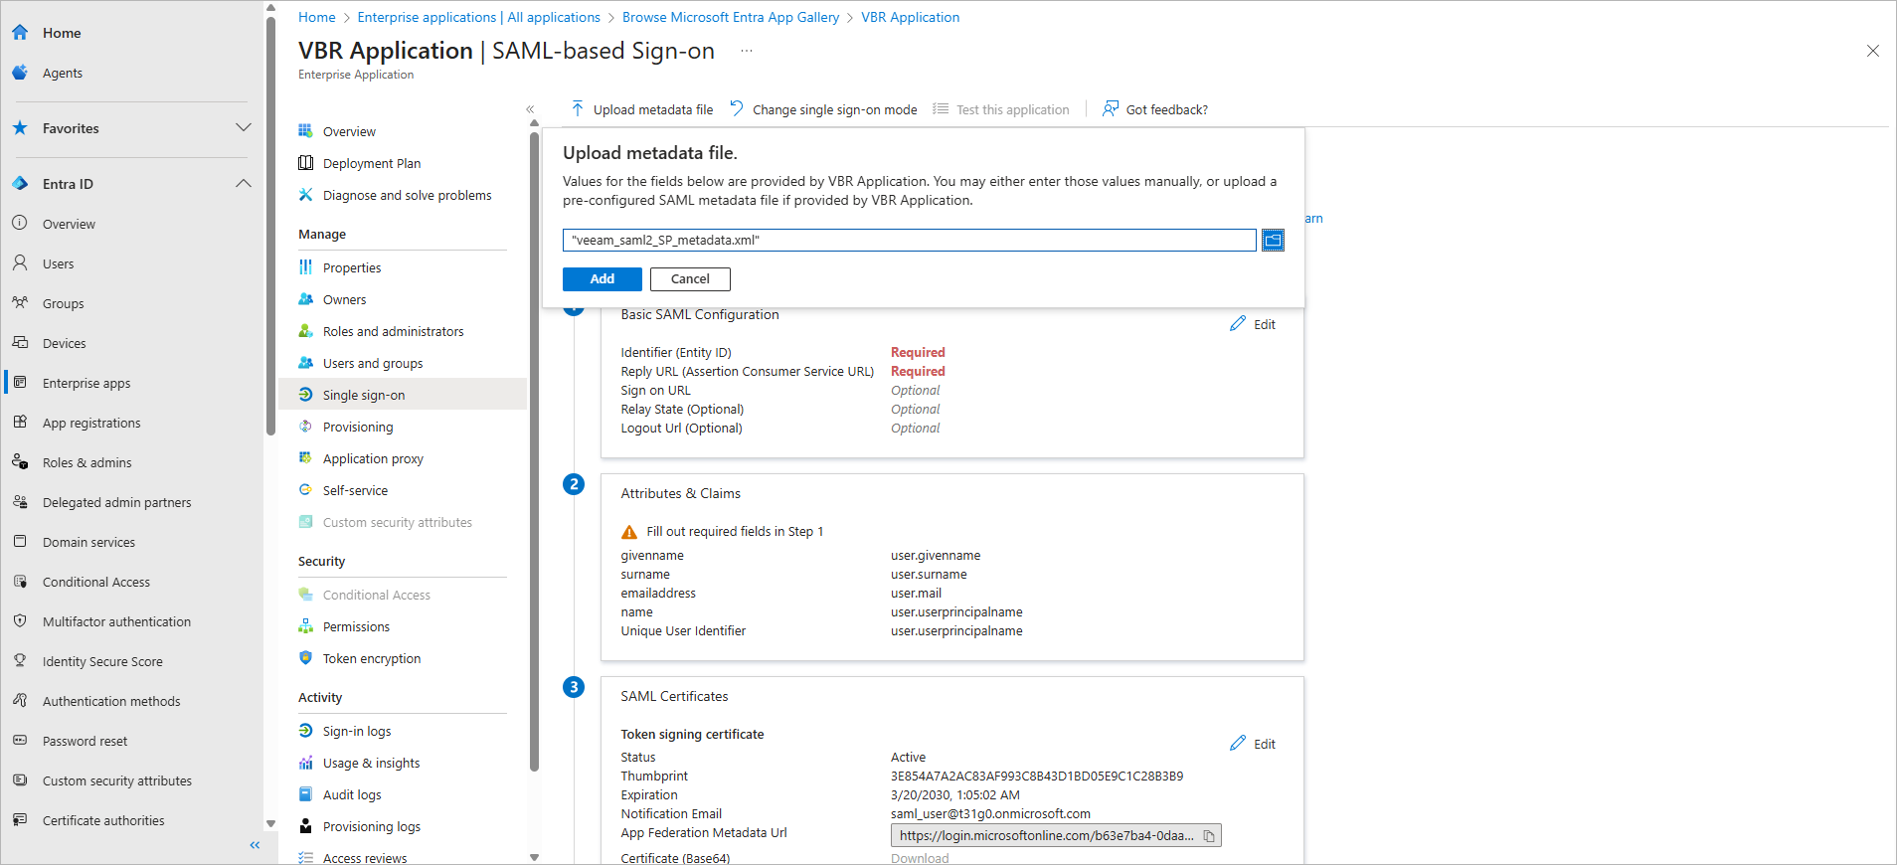This screenshot has width=1897, height=865.
Task: Open Single sign-on menu item
Action: [364, 395]
